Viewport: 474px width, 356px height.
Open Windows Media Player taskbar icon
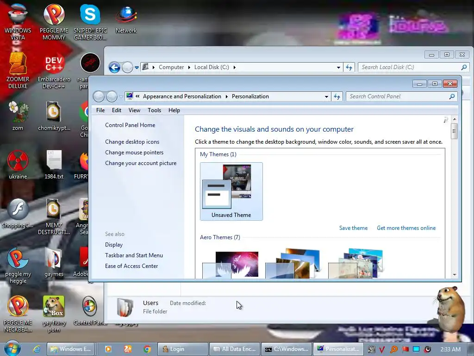(108, 349)
